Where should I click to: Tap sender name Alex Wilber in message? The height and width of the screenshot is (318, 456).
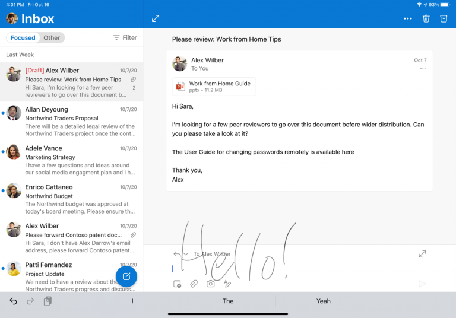pos(207,60)
